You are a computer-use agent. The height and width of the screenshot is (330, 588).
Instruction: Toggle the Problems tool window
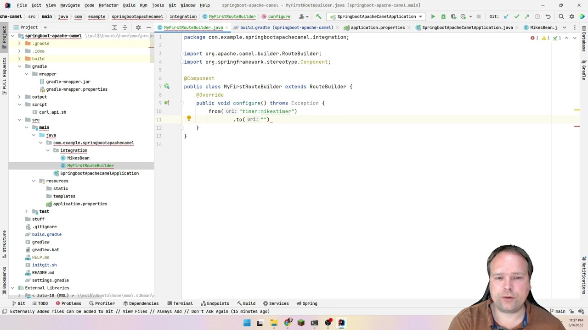coord(68,303)
